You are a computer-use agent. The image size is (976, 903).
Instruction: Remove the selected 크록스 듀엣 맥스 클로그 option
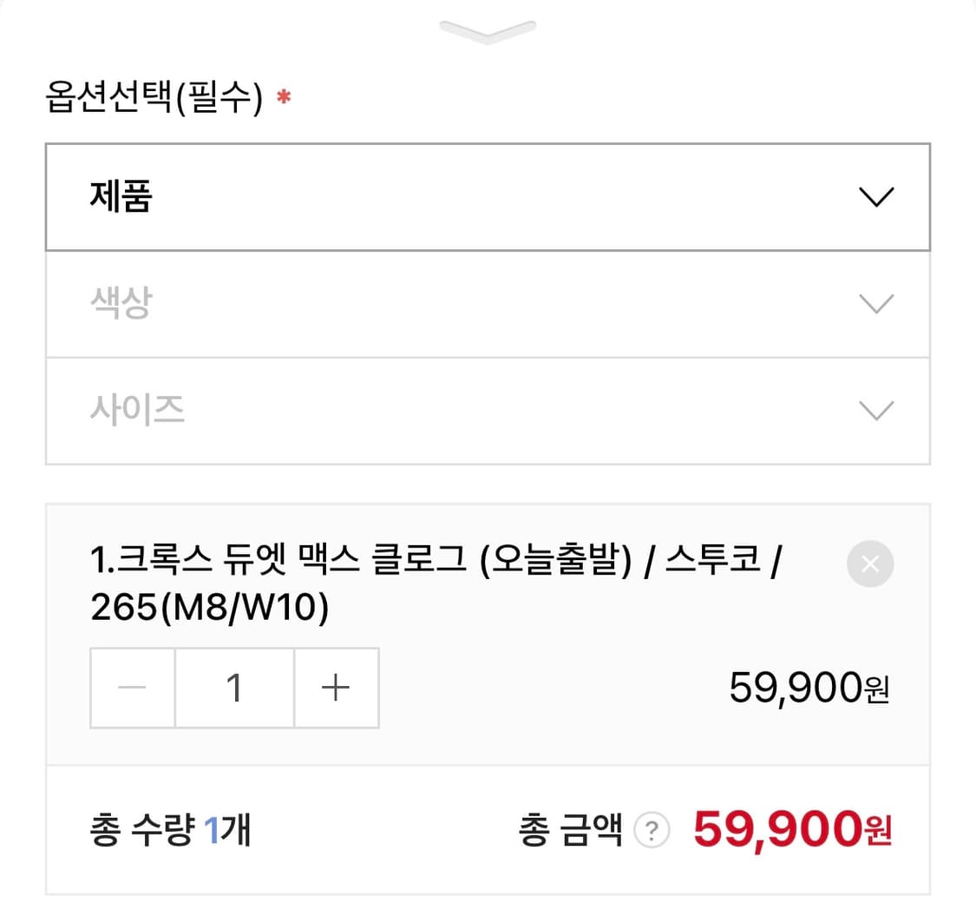(869, 564)
